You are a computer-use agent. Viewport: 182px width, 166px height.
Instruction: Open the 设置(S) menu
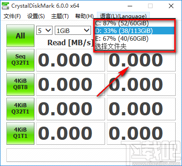tap(36, 16)
